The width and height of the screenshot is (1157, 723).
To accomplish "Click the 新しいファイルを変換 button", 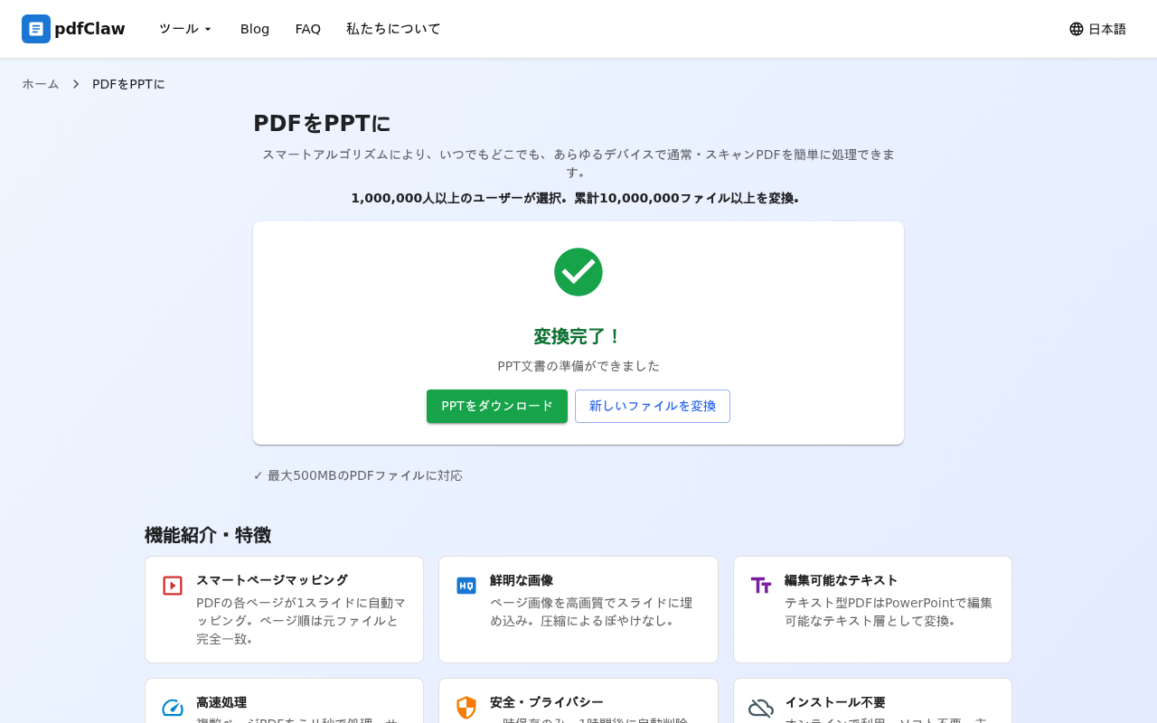I will [x=653, y=406].
